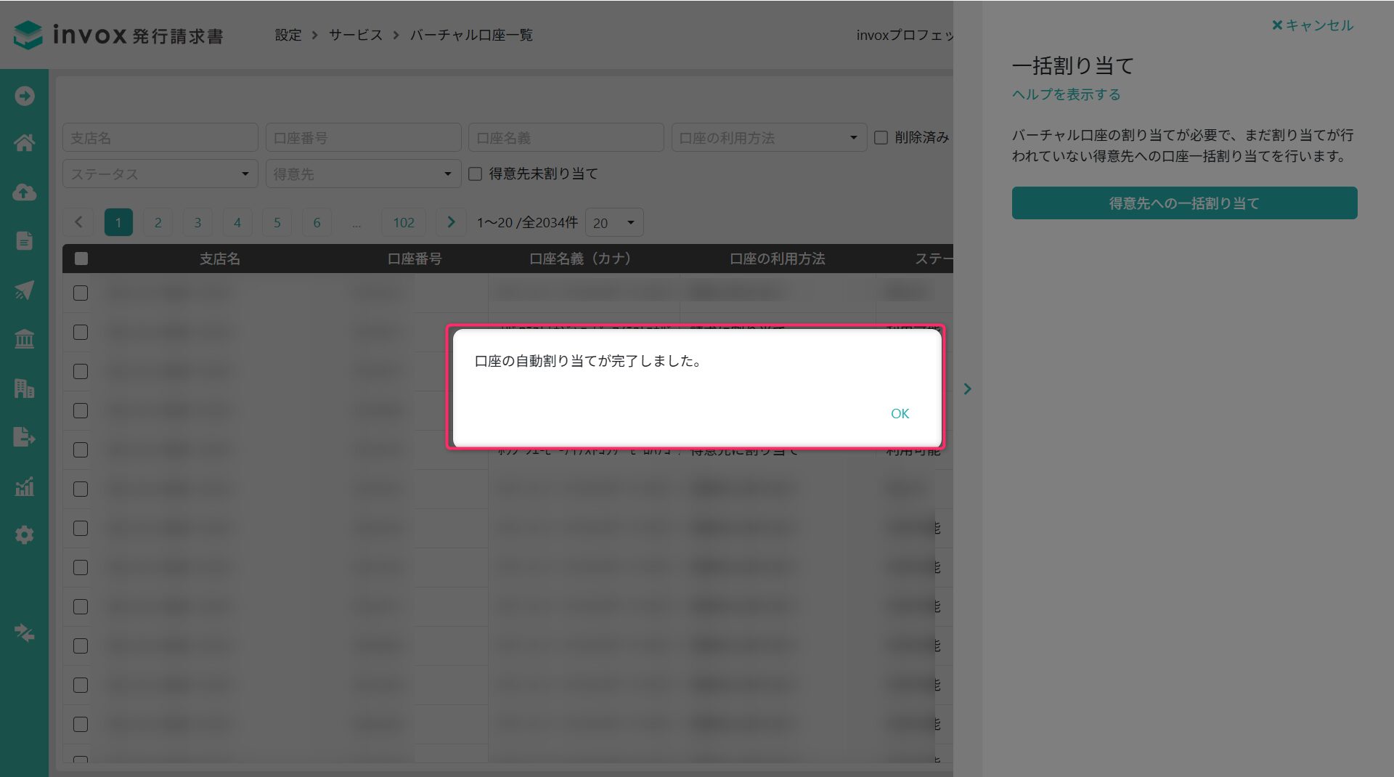
Task: Open the ヘルプを表示する link
Action: click(x=1066, y=94)
